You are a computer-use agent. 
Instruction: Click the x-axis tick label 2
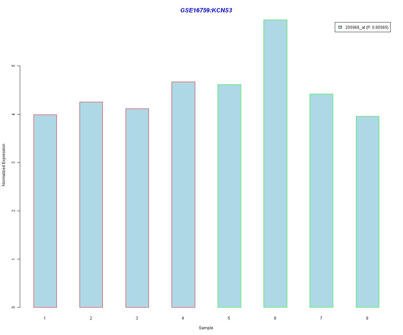click(x=91, y=318)
